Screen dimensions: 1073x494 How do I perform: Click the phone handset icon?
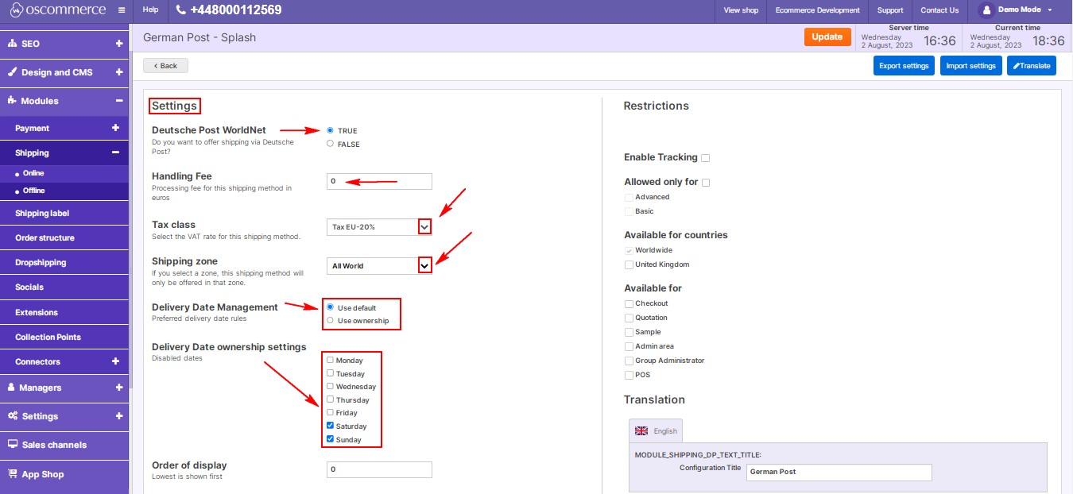pyautogui.click(x=181, y=10)
